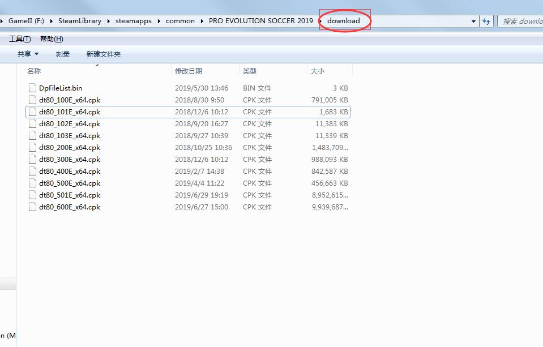This screenshot has height=347, width=543.
Task: Click the dt80_300E_x64.cpk file icon
Action: [32, 160]
